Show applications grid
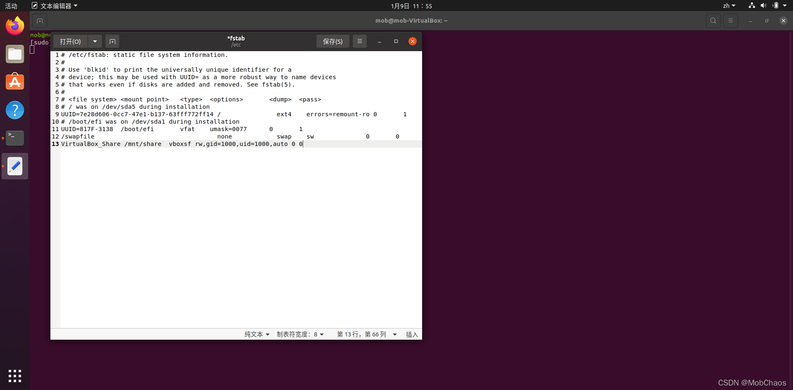 tap(15, 376)
